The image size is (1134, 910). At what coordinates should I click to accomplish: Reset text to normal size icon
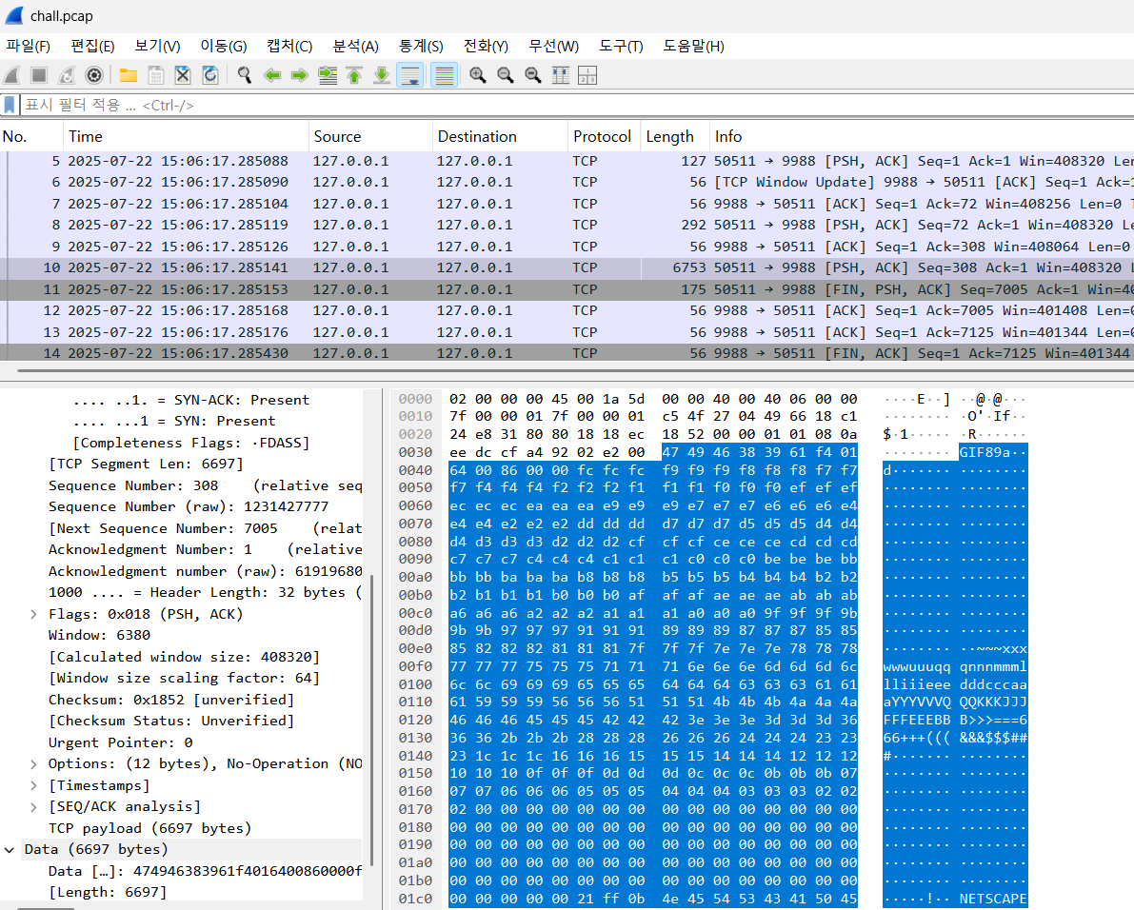(533, 75)
